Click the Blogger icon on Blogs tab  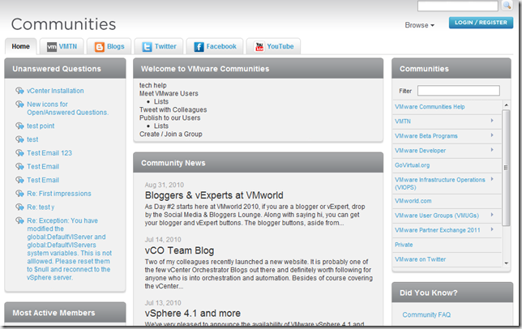click(x=99, y=46)
